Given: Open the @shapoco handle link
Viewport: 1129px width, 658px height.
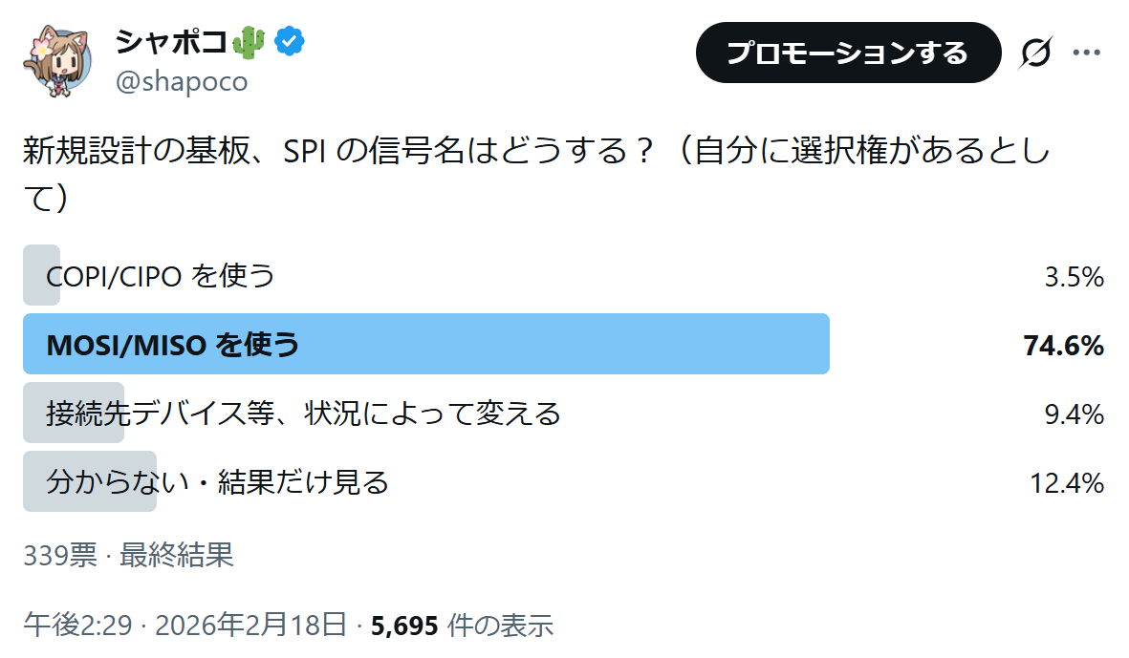Looking at the screenshot, I should coord(182,82).
